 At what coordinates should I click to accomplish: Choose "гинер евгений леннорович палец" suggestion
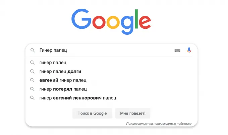pyautogui.click(x=77, y=98)
